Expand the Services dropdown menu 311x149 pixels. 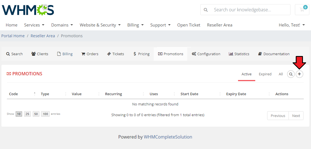[x=34, y=25]
